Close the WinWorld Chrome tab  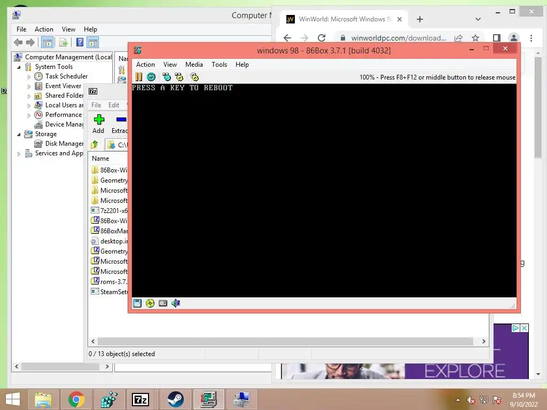[400, 19]
